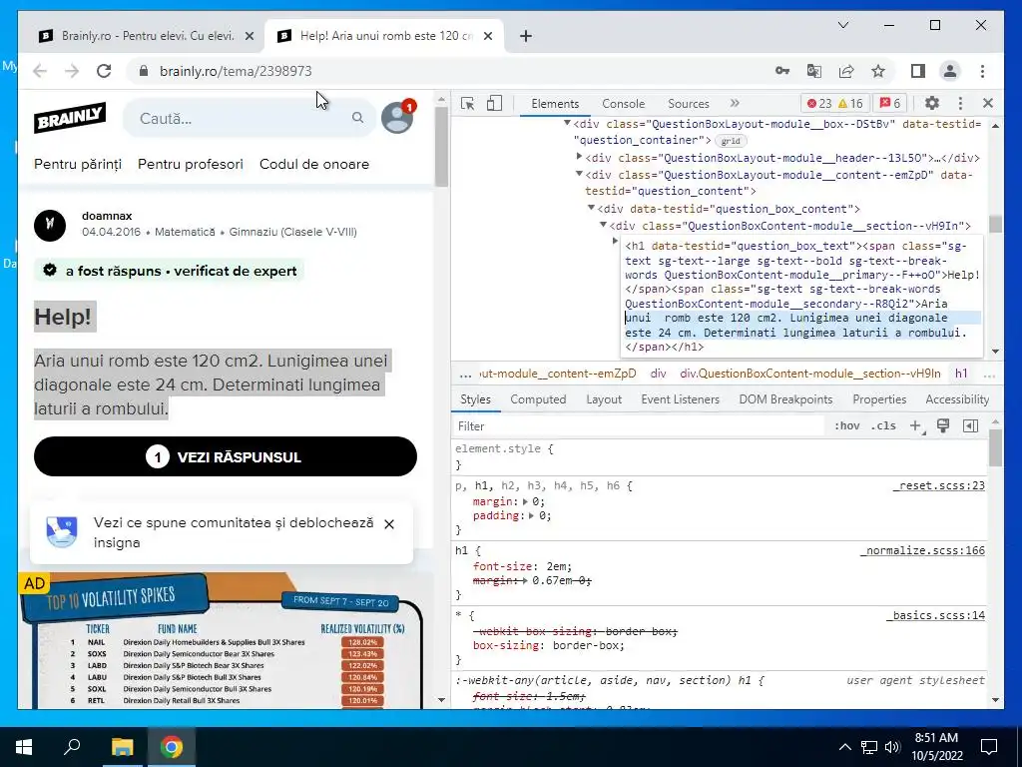Open the Pentru părinți link

click(78, 165)
